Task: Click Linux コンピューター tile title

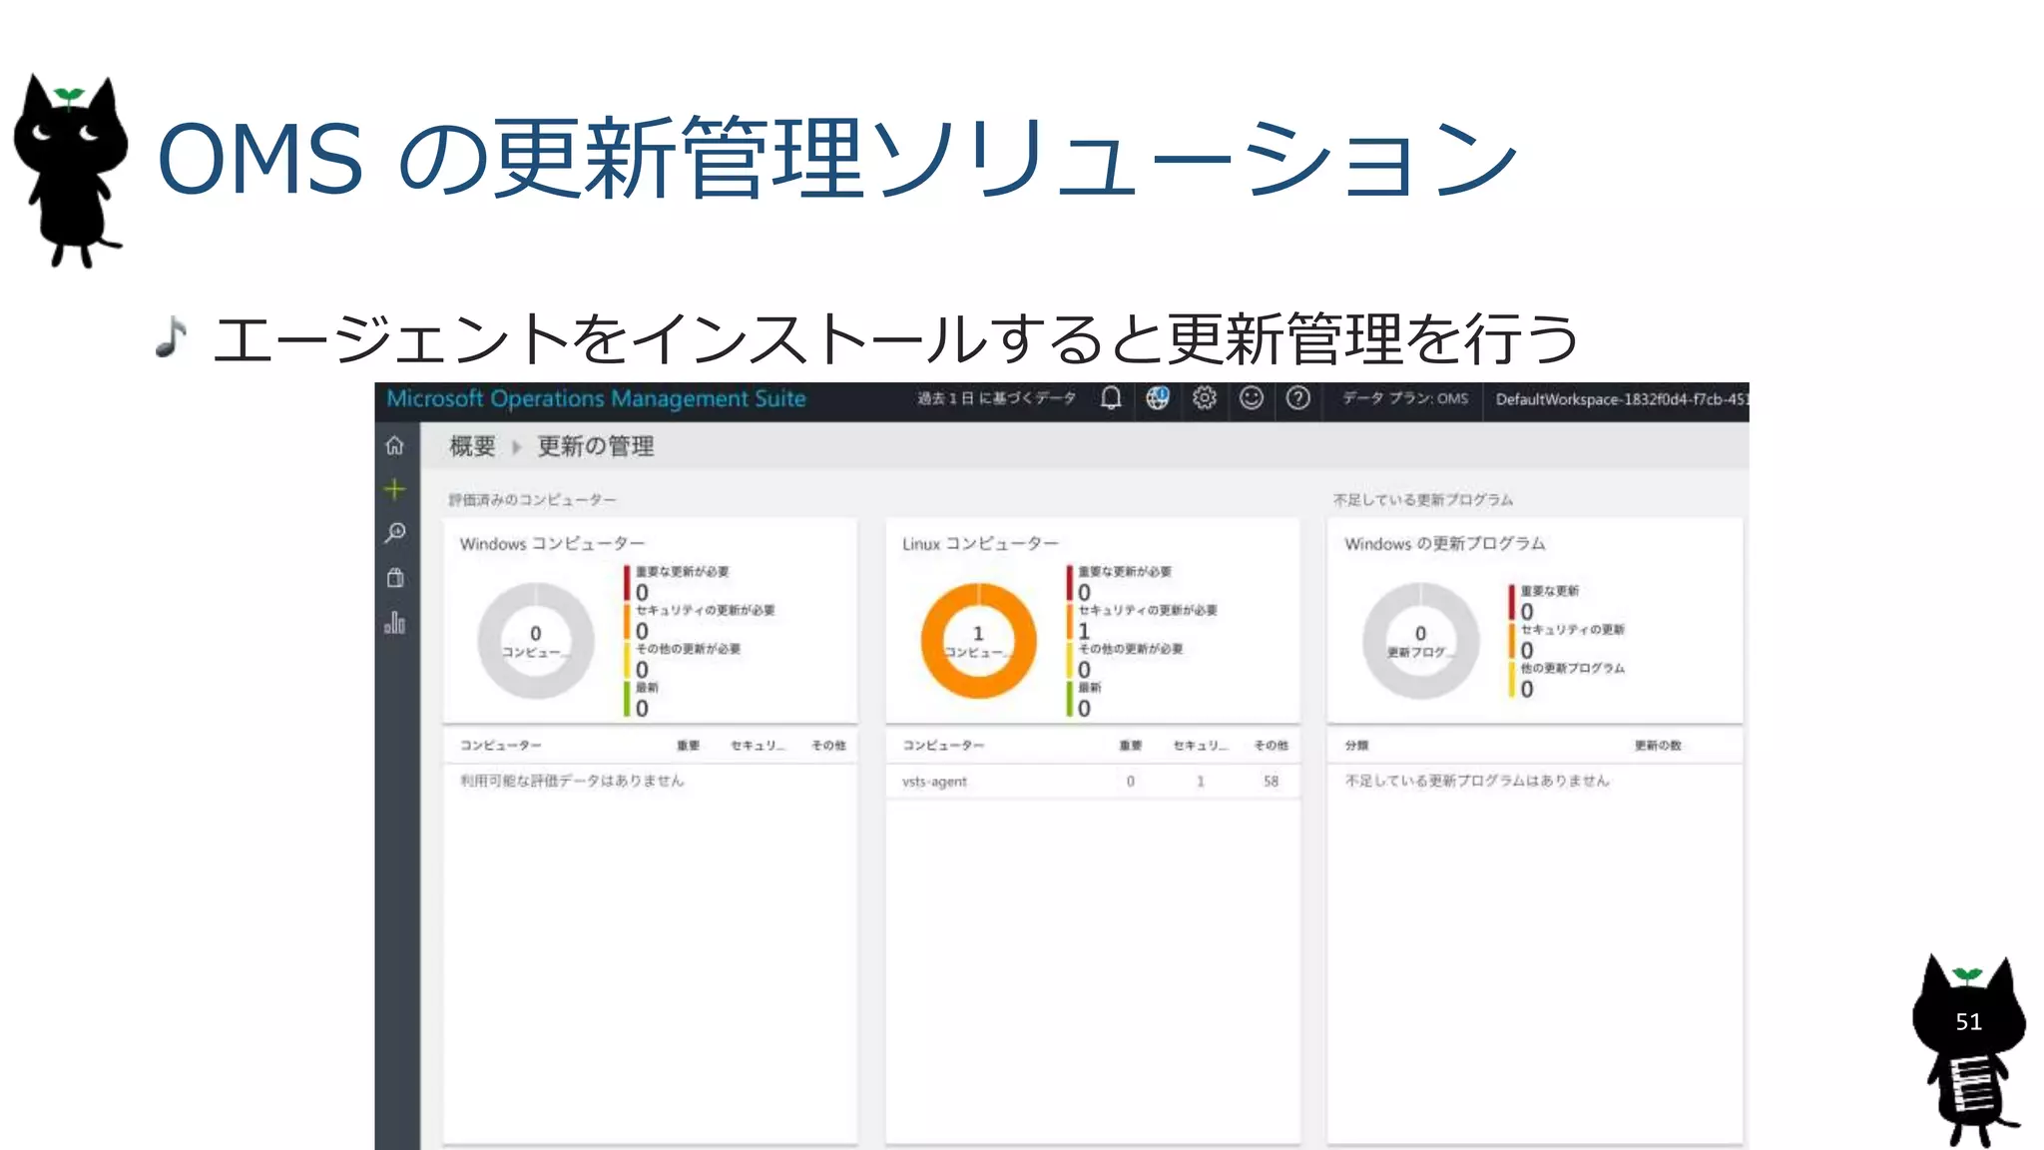Action: (980, 544)
